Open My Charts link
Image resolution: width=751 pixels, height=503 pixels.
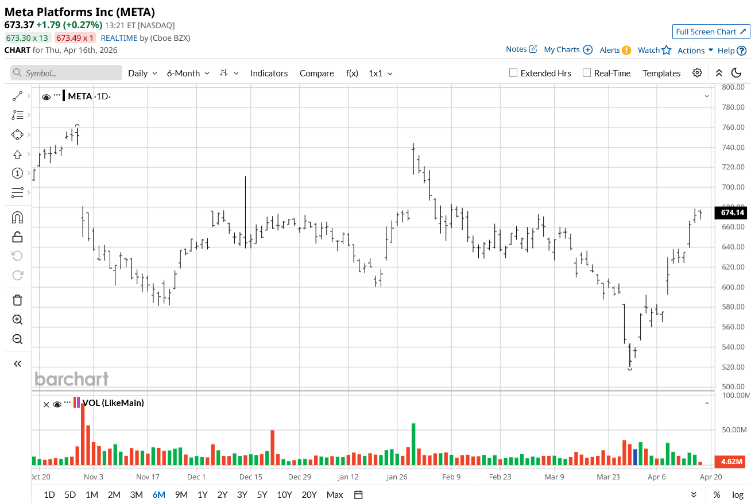coord(568,50)
